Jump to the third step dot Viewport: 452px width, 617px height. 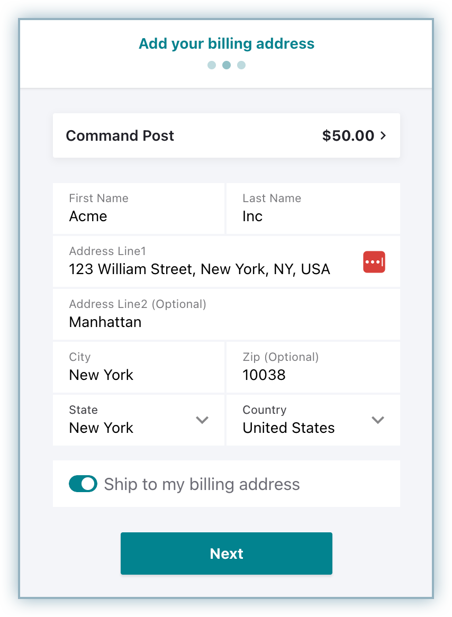(x=241, y=65)
